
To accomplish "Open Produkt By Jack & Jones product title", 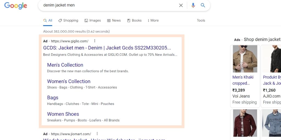I will [x=272, y=80].
